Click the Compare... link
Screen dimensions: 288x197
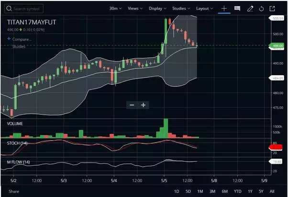(x=22, y=39)
